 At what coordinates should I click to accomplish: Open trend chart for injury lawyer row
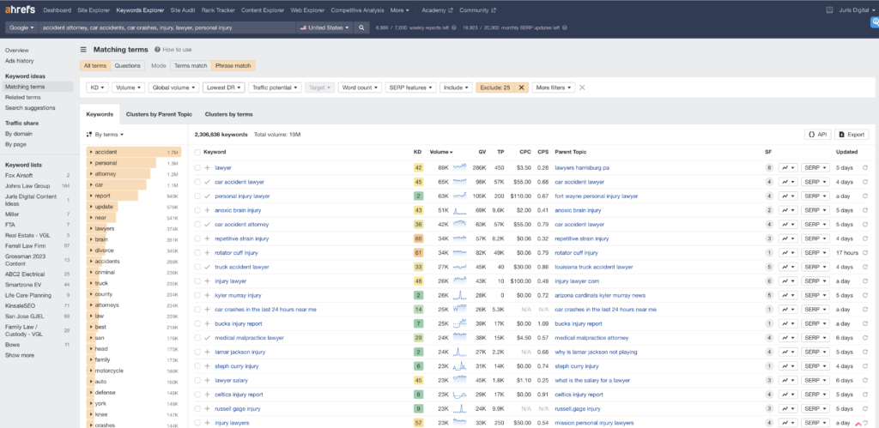pos(788,280)
